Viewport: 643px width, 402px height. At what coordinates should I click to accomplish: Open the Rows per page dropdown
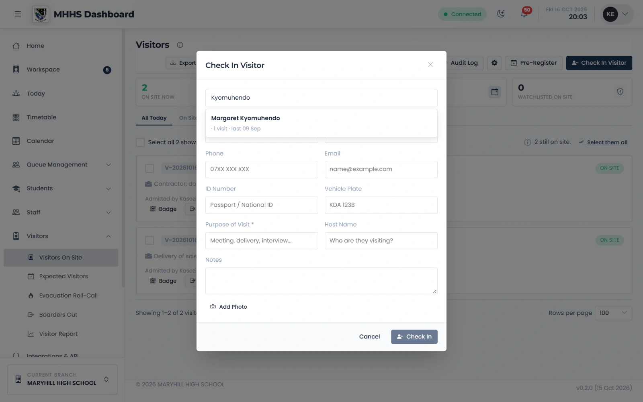[613, 313]
